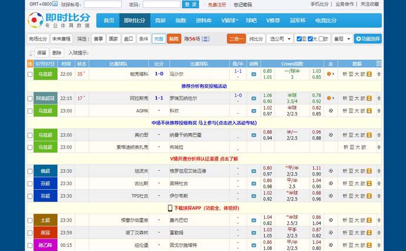This screenshot has height=251, width=406.
Task: Switch to the 精简 view button
Action: (174, 39)
